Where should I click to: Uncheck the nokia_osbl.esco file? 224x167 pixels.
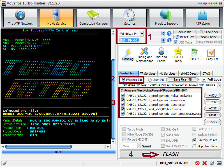point(123,95)
